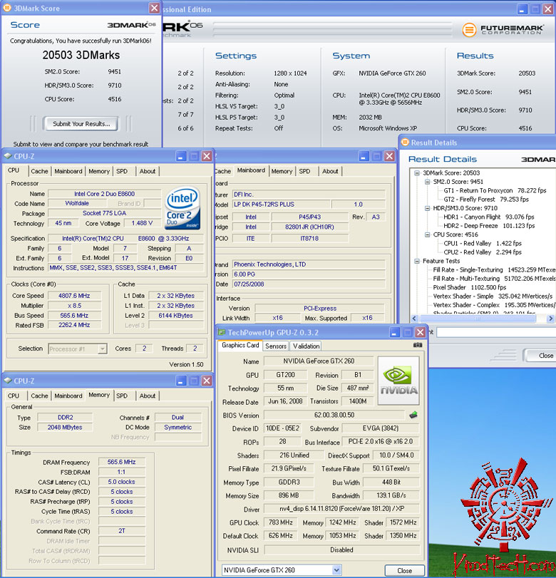Open CPU tab in the CPU-Z Memory window

click(x=14, y=396)
